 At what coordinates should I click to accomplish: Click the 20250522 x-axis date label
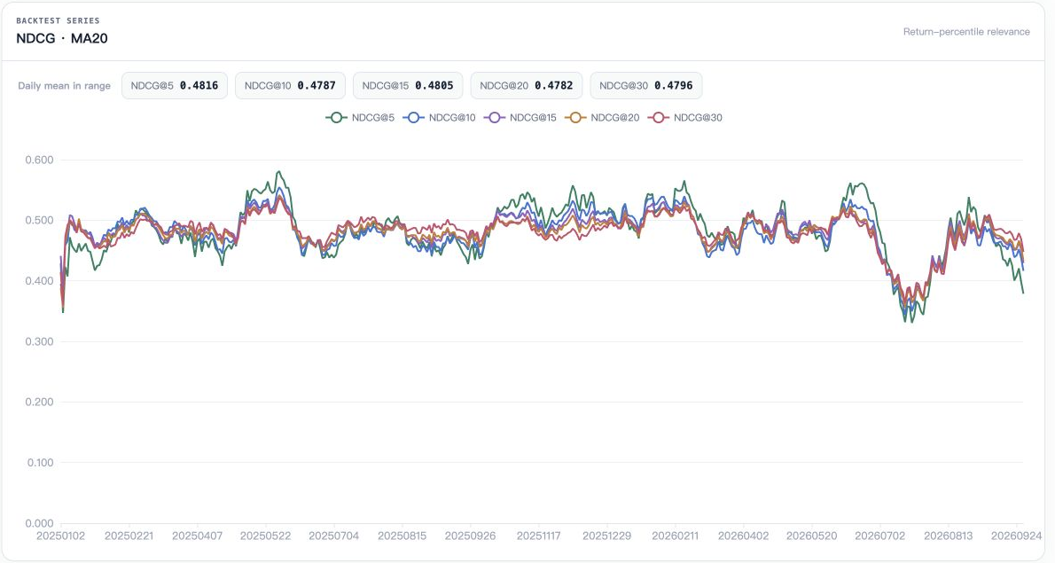pos(265,536)
